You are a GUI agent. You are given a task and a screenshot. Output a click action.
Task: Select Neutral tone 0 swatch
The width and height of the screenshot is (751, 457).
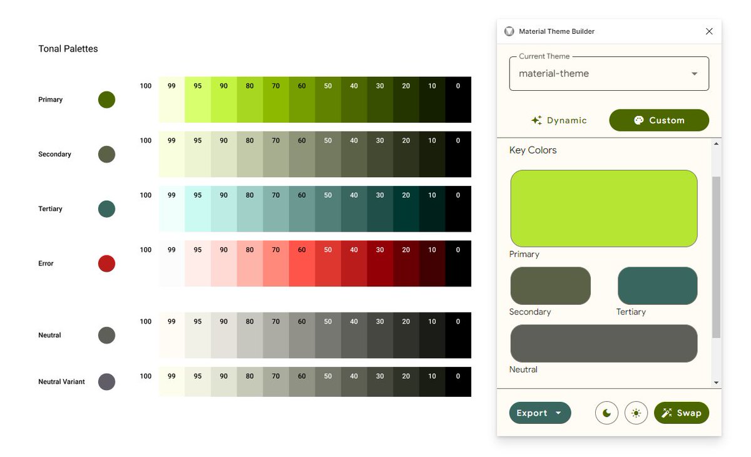click(458, 336)
